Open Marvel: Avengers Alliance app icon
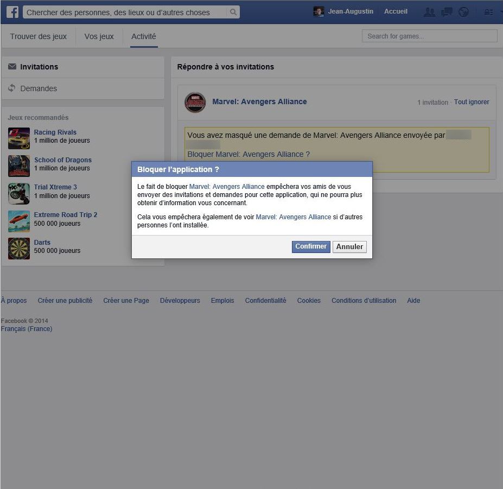 (195, 103)
